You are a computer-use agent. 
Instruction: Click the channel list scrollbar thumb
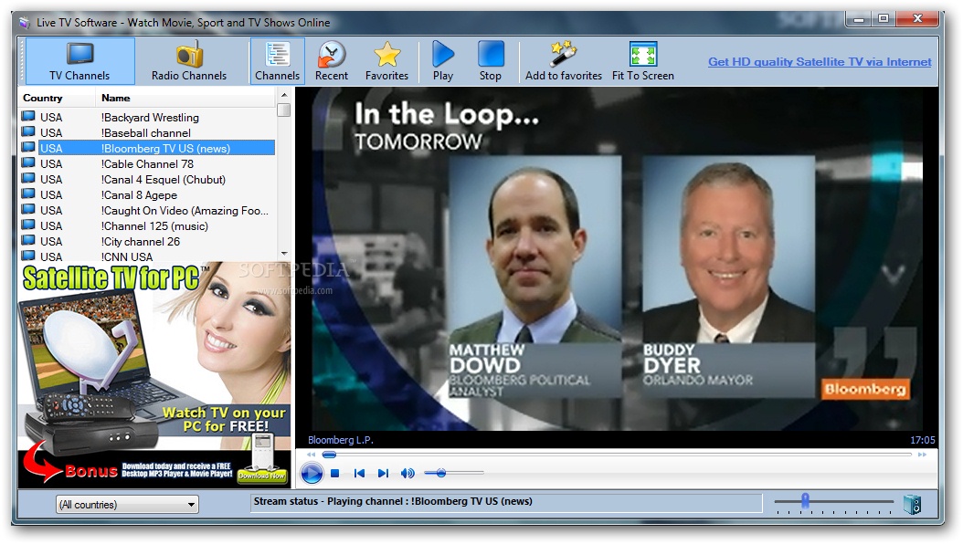[284, 110]
